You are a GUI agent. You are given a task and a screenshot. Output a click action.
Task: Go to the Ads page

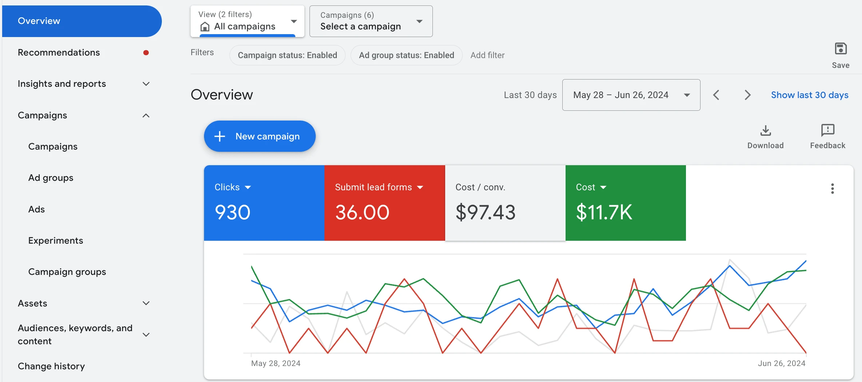point(37,210)
